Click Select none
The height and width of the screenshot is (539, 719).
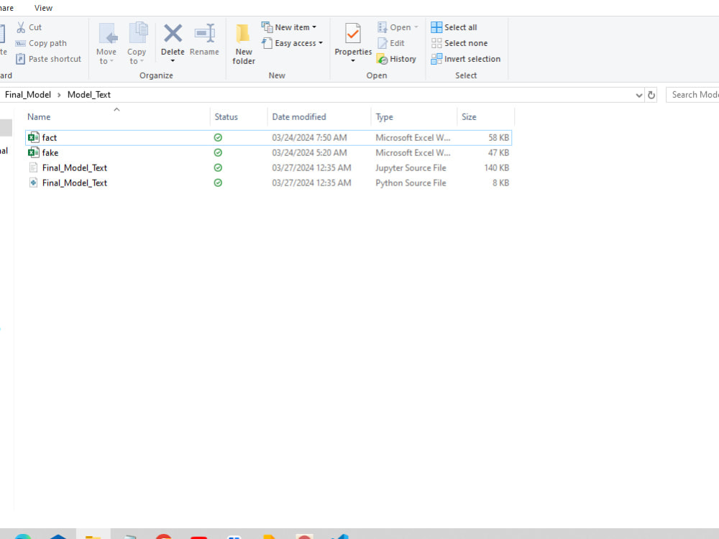[459, 43]
